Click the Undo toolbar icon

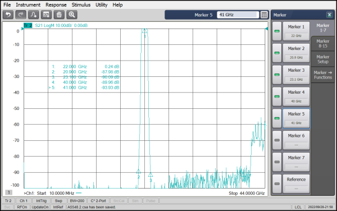pos(8,15)
